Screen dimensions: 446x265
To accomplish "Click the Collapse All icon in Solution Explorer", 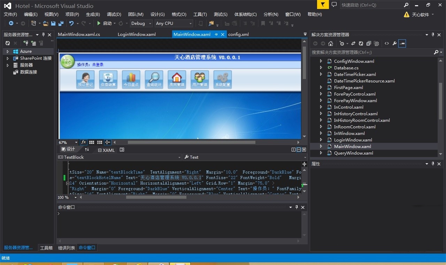I will 369,44.
